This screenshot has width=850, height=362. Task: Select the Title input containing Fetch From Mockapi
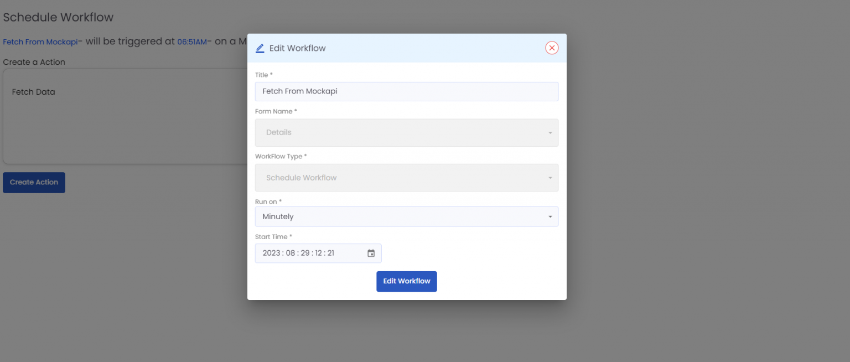point(407,91)
